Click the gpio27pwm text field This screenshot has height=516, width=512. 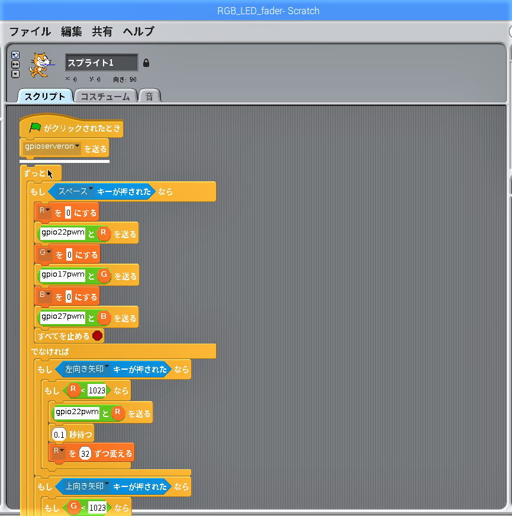(x=63, y=317)
